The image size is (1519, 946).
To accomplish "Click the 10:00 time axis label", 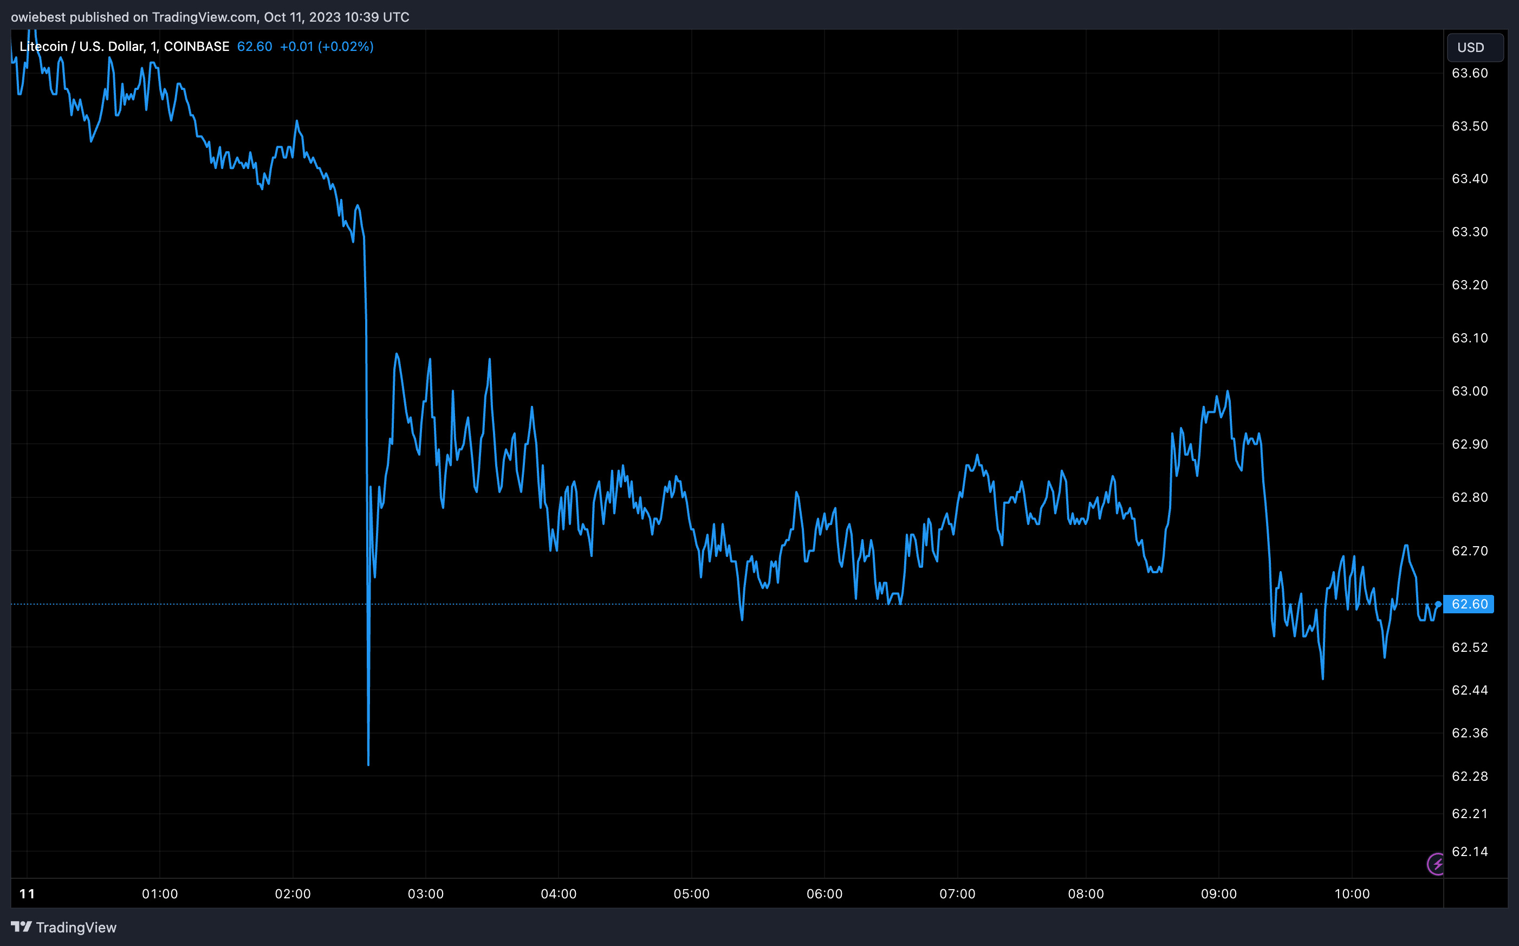I will [1352, 893].
